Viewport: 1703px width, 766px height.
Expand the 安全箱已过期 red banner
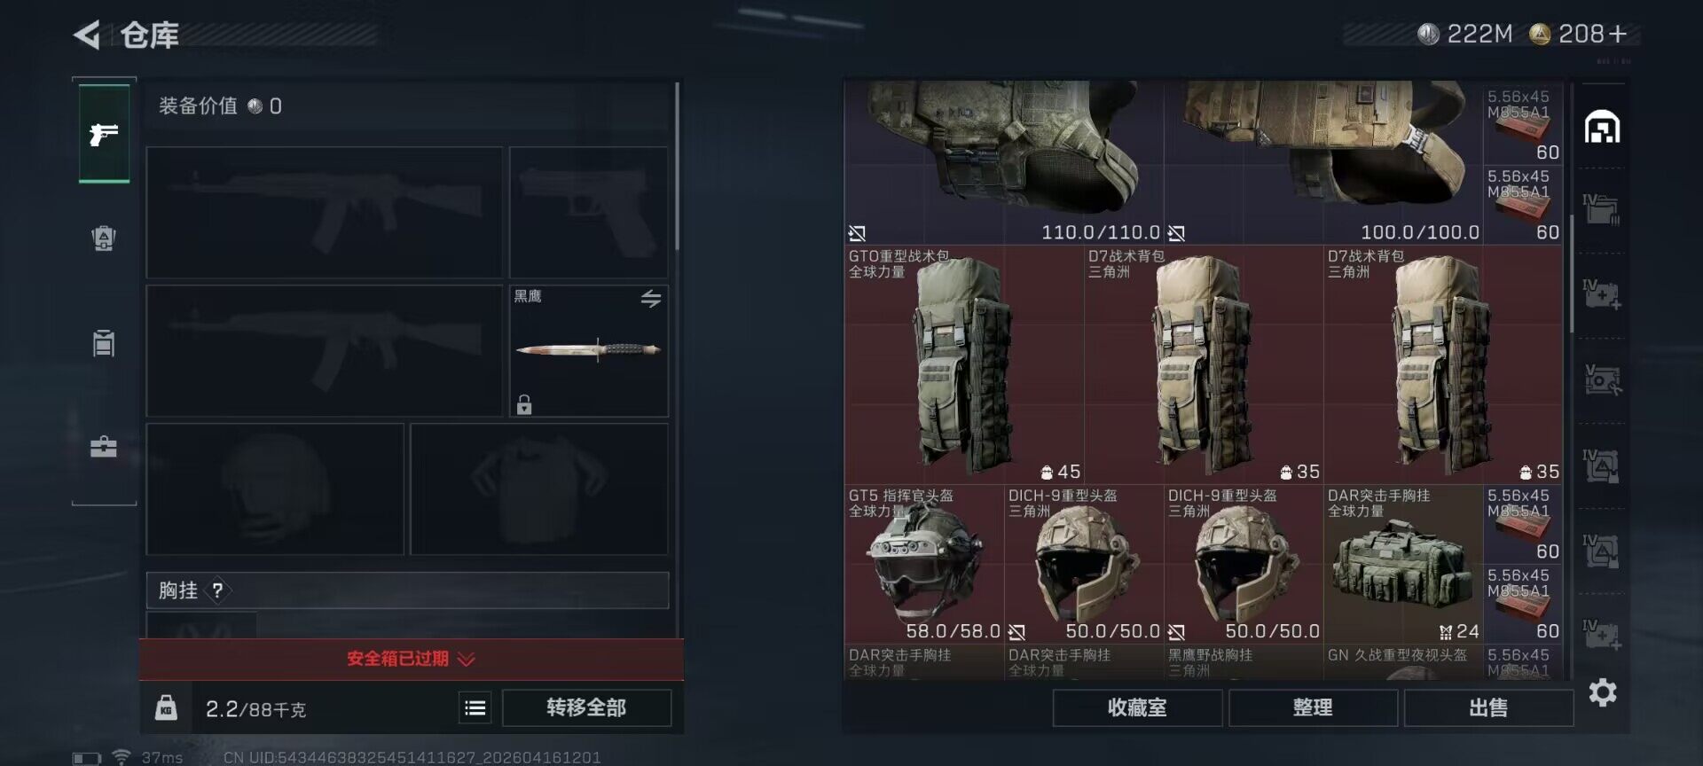click(x=411, y=659)
